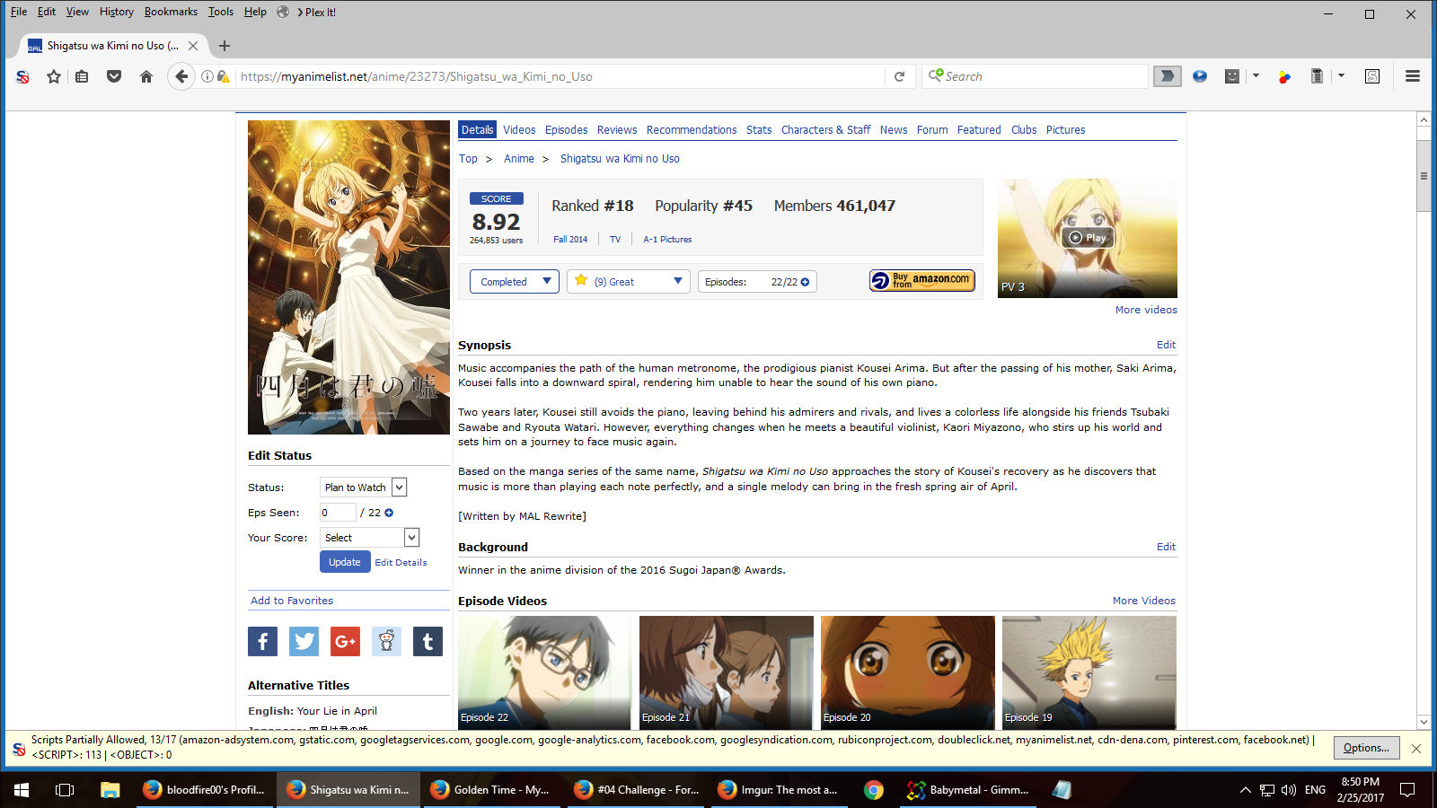Click the Eps Seen input field
Image resolution: width=1437 pixels, height=808 pixels.
coord(338,513)
